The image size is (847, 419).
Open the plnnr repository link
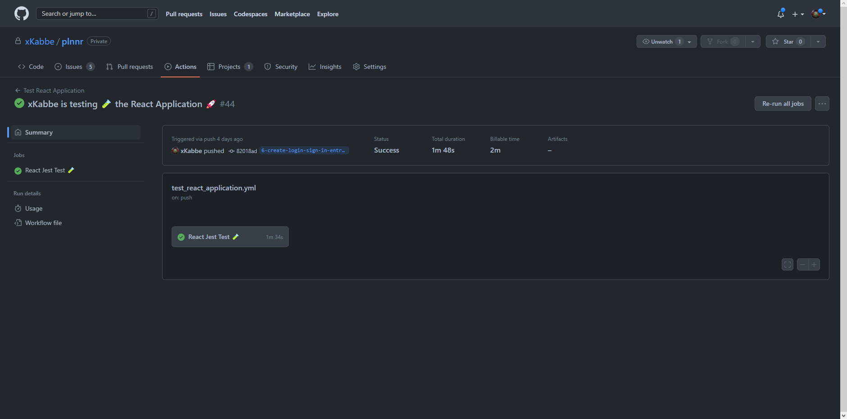point(72,41)
